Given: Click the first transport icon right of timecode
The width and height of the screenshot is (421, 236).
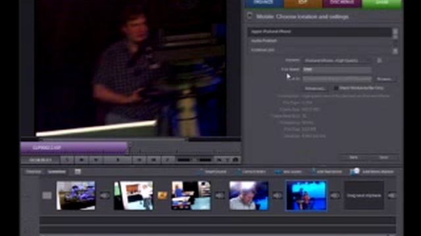Looking at the screenshot, I should point(67,160).
